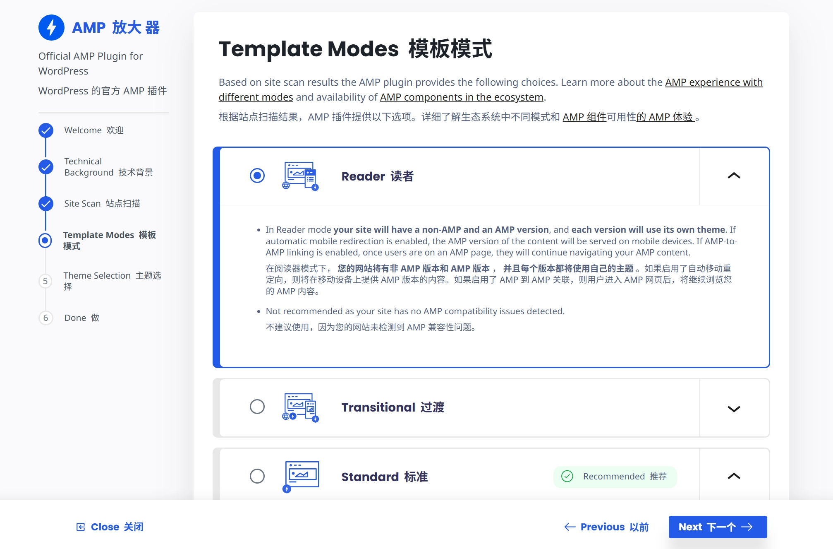Click the AMP title text in sidebar
833x549 pixels.
tap(116, 28)
